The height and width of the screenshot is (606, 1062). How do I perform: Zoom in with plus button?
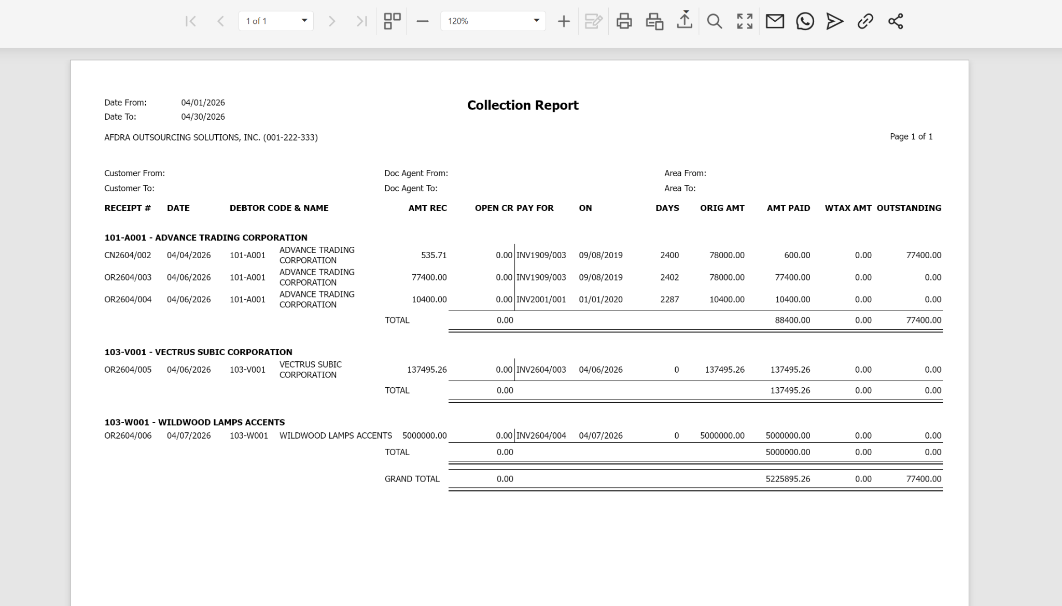point(564,21)
